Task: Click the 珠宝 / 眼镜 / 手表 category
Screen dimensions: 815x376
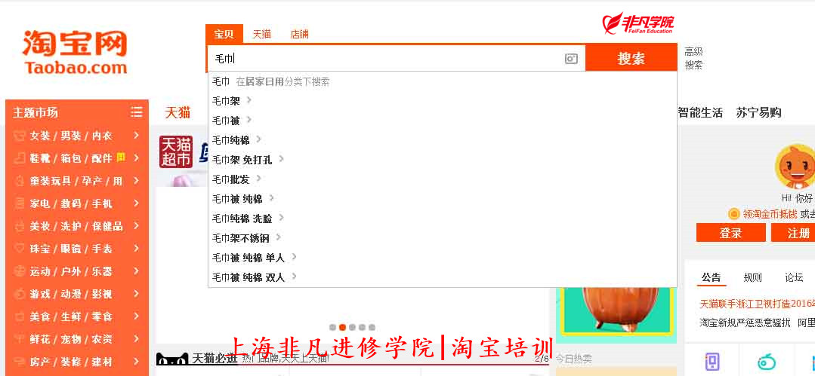Action: 71,249
